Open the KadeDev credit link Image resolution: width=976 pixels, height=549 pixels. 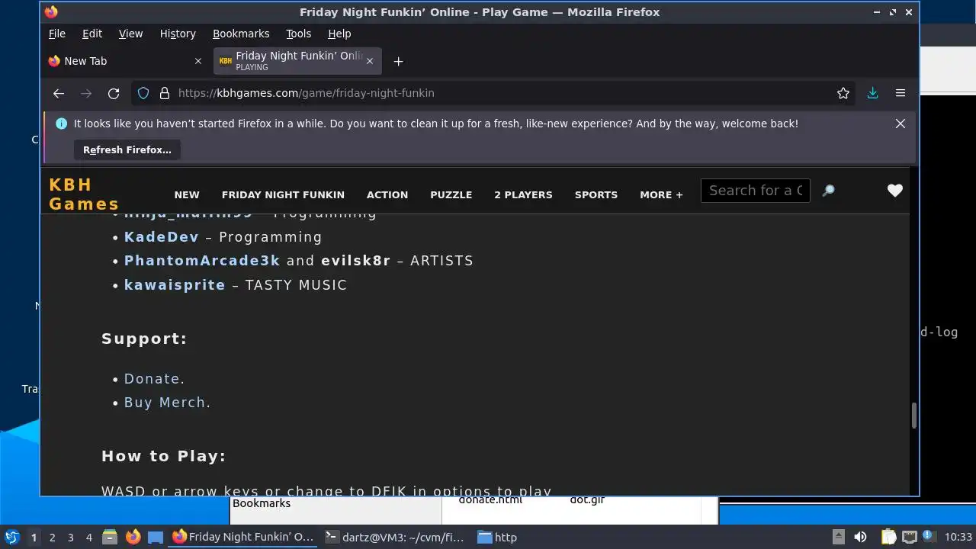pos(162,237)
